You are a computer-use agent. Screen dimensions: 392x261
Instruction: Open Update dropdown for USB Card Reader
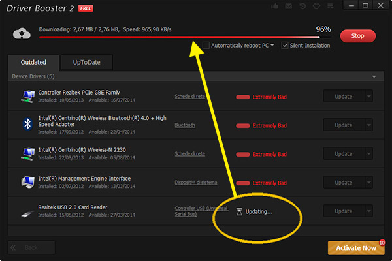(369, 211)
